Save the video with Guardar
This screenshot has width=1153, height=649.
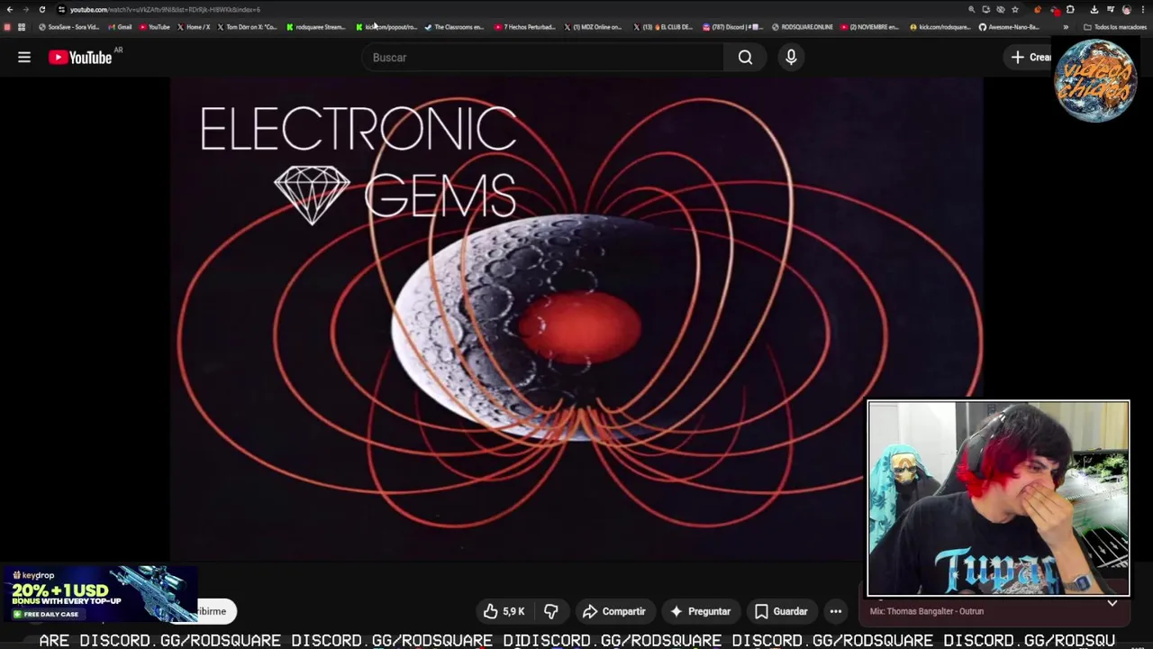781,611
